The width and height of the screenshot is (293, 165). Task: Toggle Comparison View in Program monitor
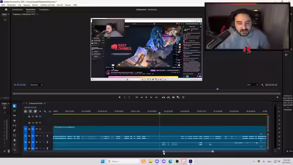tap(178, 97)
